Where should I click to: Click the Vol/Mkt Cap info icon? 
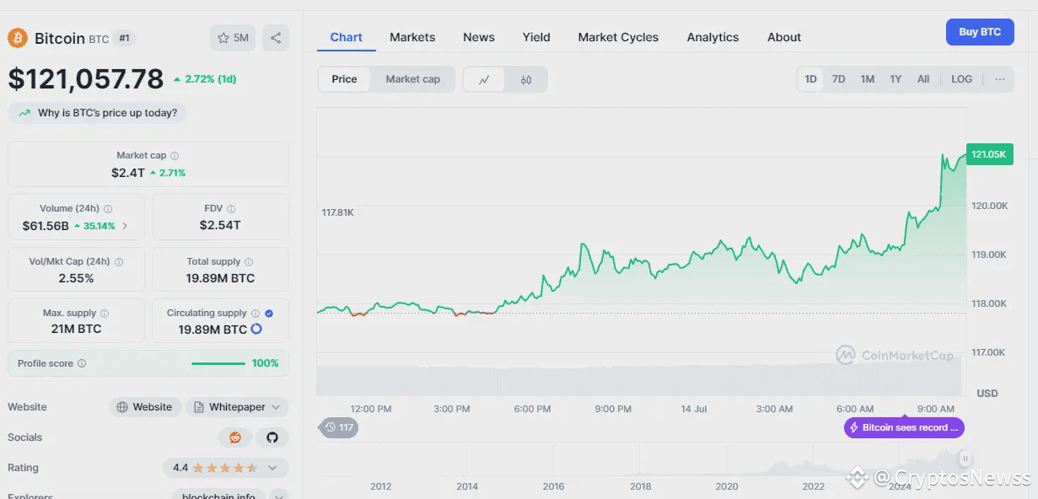tap(119, 262)
